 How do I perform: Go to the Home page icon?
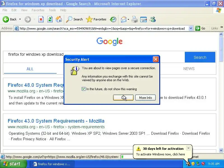pyautogui.click(x=59, y=19)
